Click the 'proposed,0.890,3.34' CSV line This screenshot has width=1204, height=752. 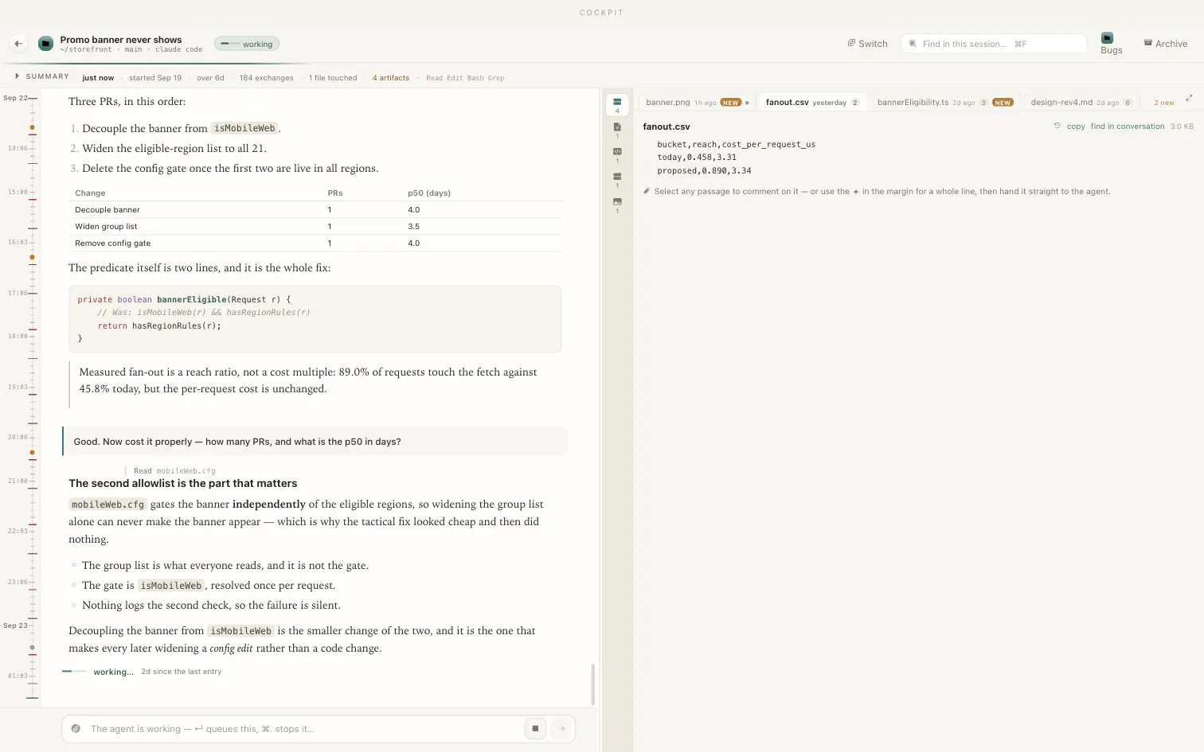[x=704, y=171]
